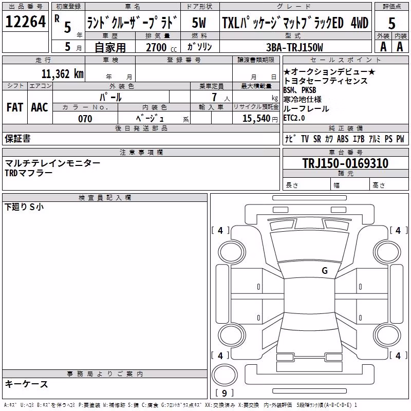Click the air conditioner value AAC
This screenshot has height=411, width=411.
40,107
